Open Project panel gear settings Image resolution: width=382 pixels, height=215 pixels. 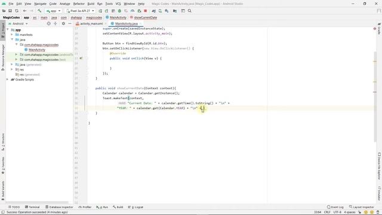63,24
